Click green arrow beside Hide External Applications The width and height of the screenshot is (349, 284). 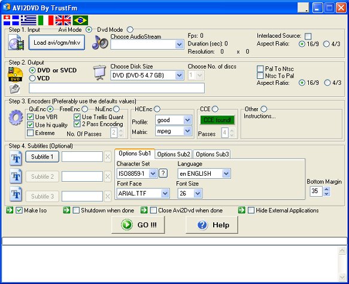pos(242,210)
